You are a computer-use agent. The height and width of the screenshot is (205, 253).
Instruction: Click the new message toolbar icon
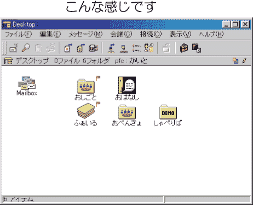14,48
